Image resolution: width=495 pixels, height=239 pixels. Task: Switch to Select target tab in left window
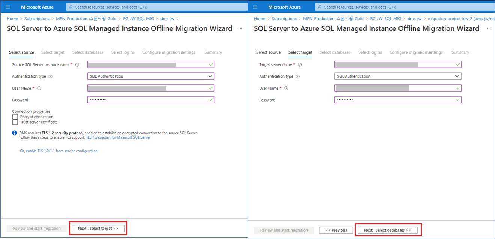tap(53, 52)
